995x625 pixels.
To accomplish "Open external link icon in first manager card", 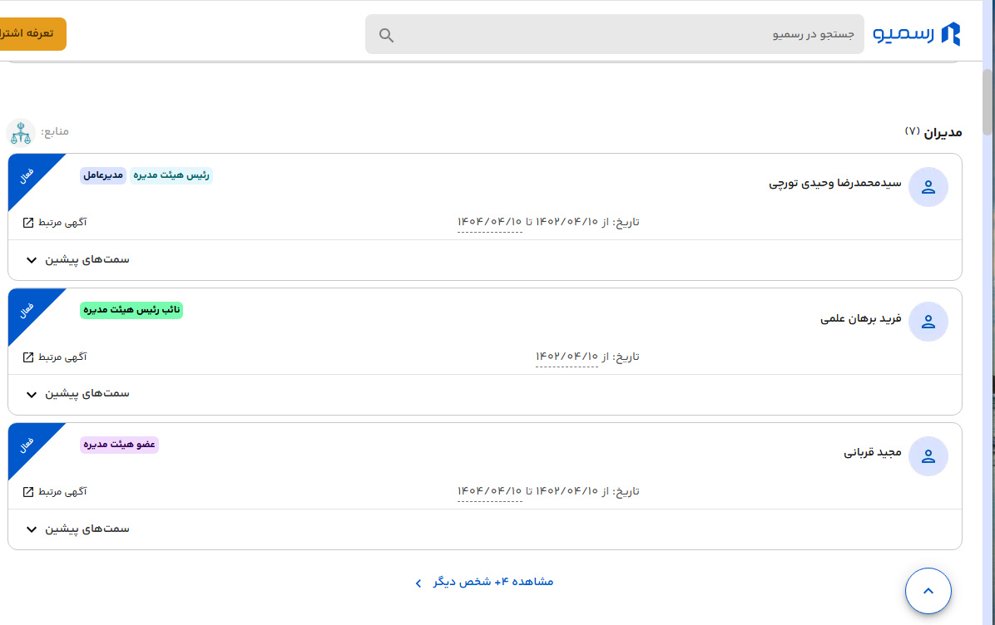I will (28, 223).
